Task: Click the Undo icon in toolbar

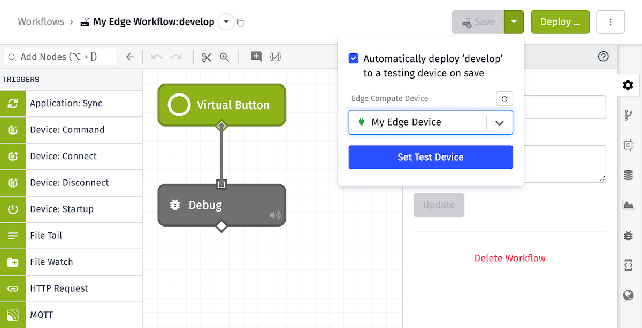Action: [157, 57]
